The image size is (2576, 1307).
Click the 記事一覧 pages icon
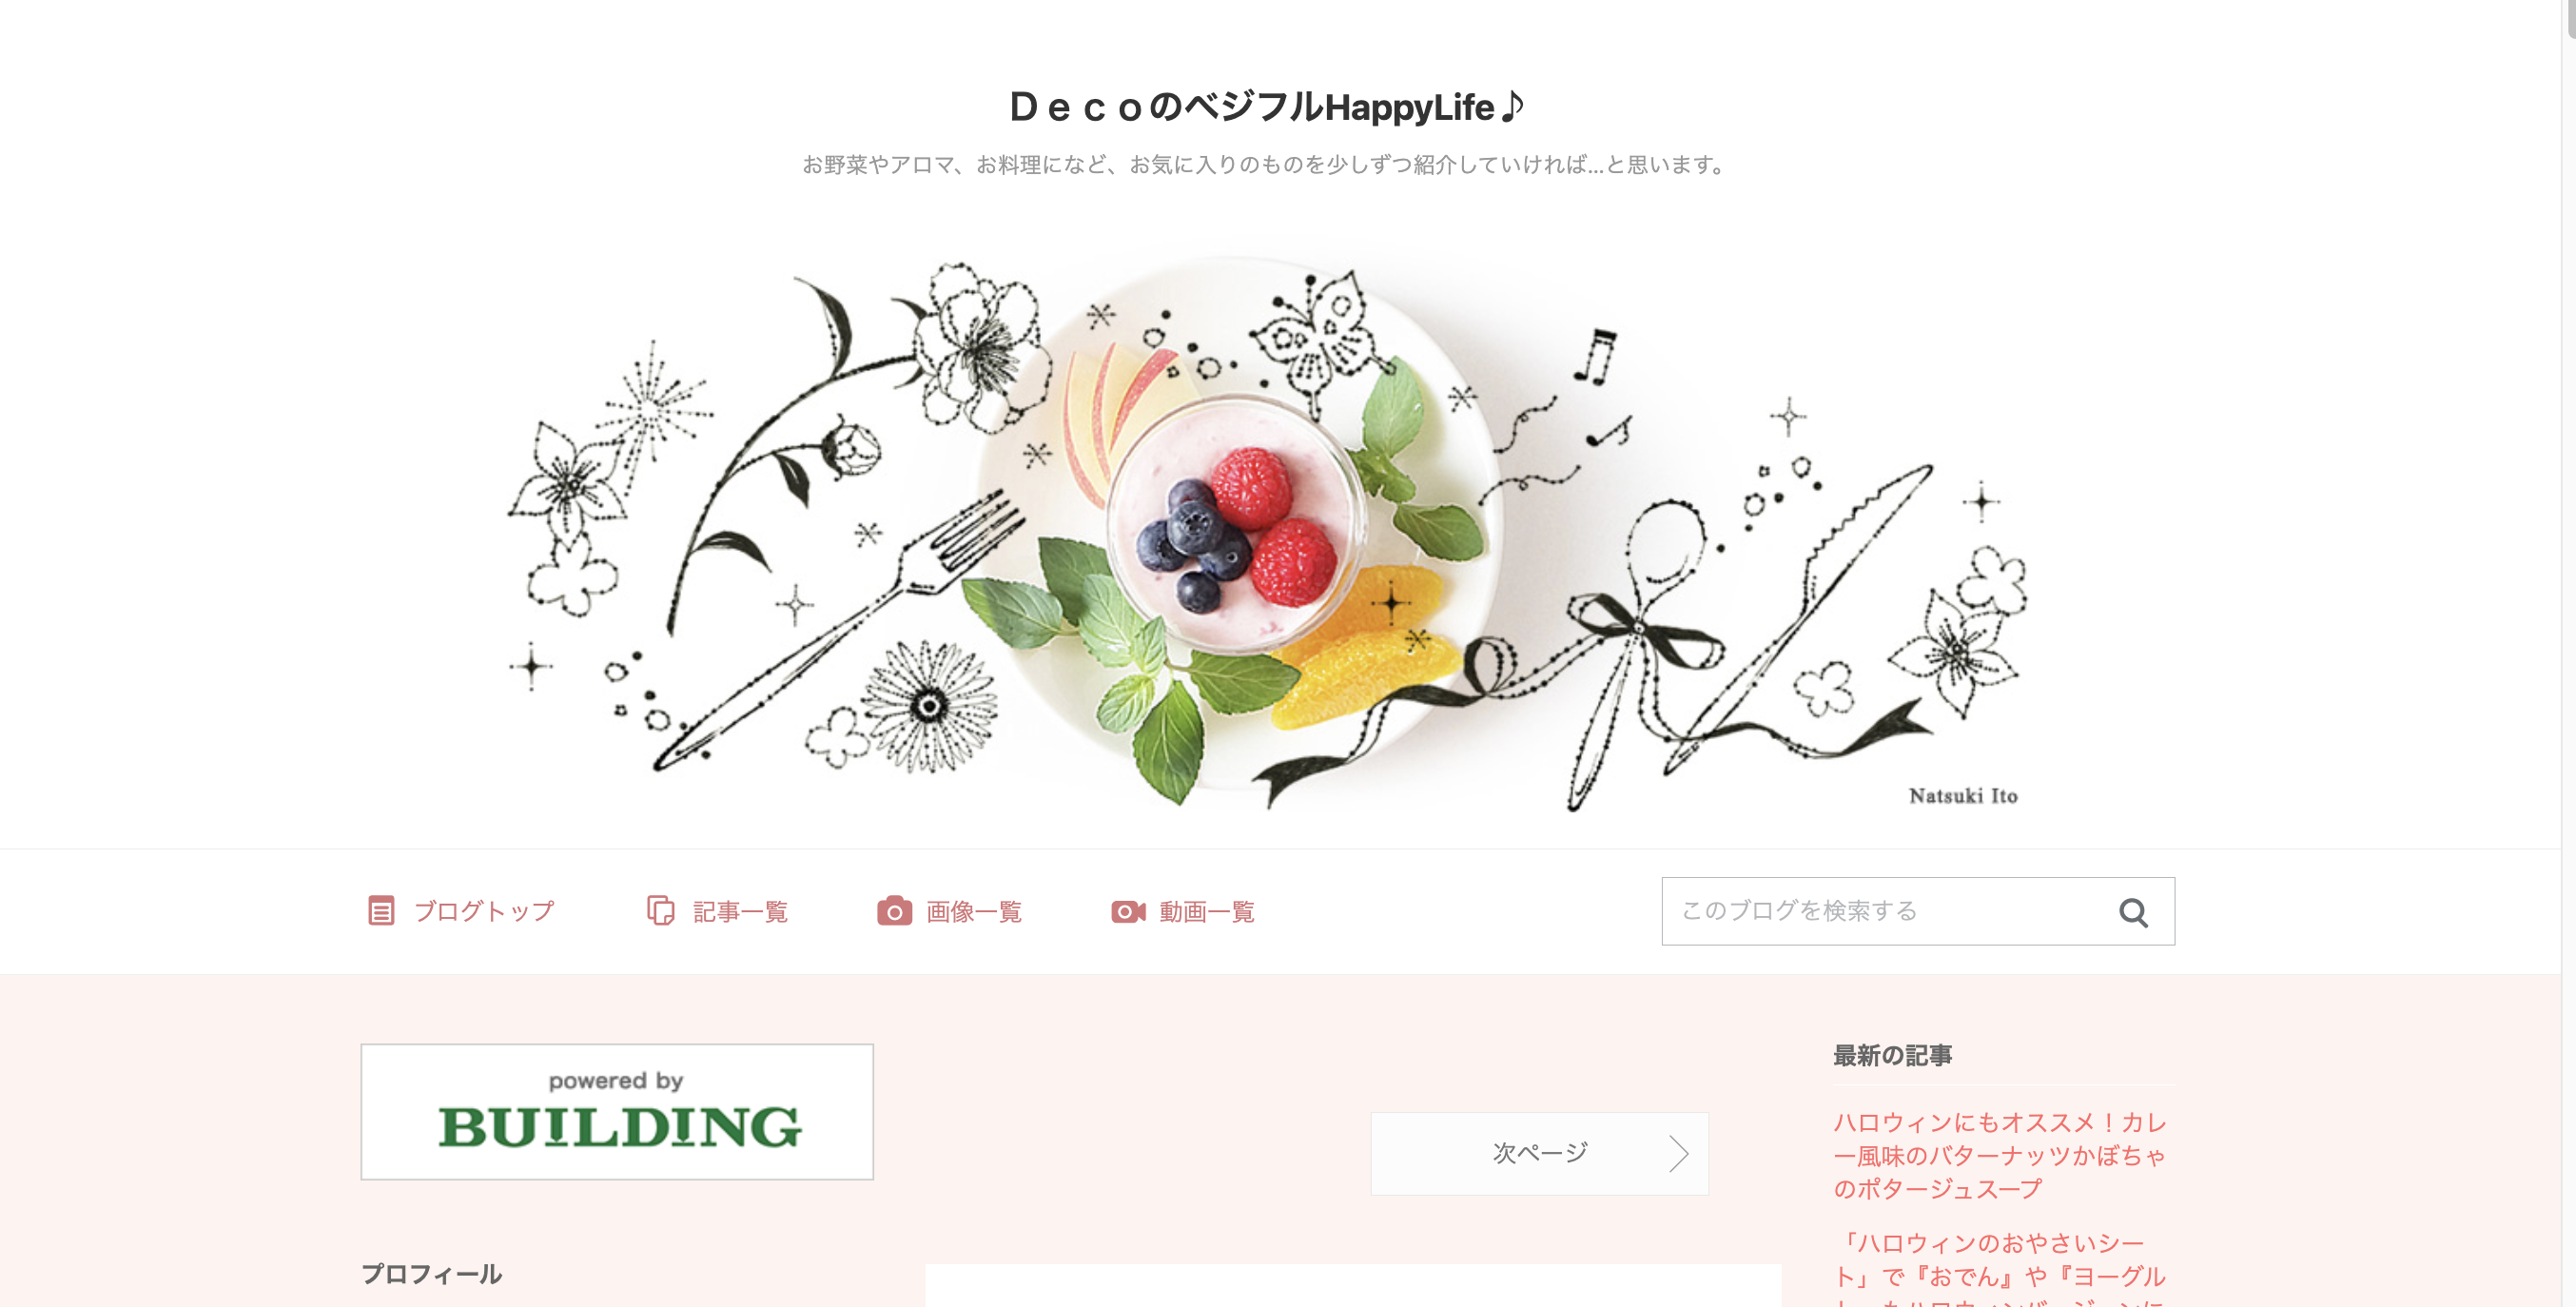660,911
